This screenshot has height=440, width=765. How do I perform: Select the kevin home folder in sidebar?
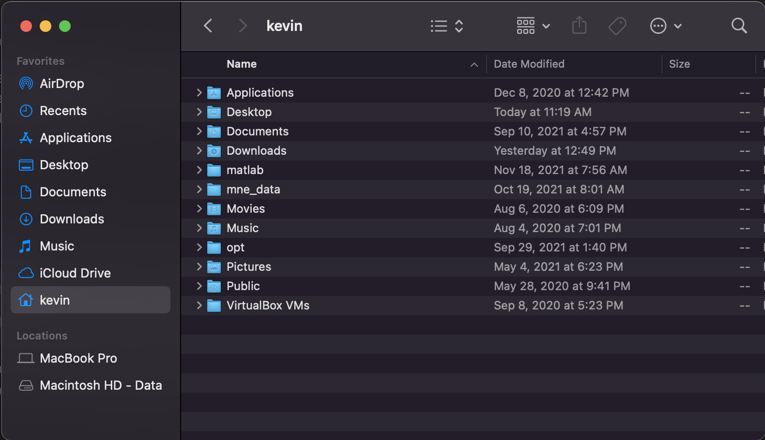(x=91, y=300)
